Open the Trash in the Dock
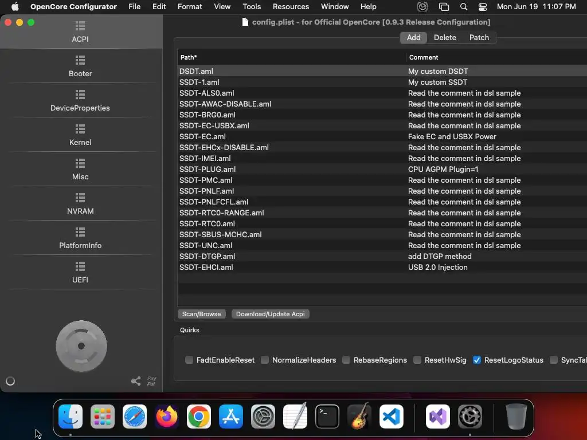This screenshot has height=440, width=587. pyautogui.click(x=516, y=417)
